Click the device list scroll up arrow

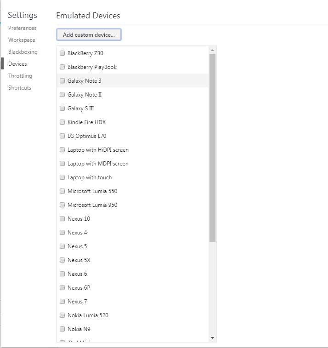pos(212,50)
